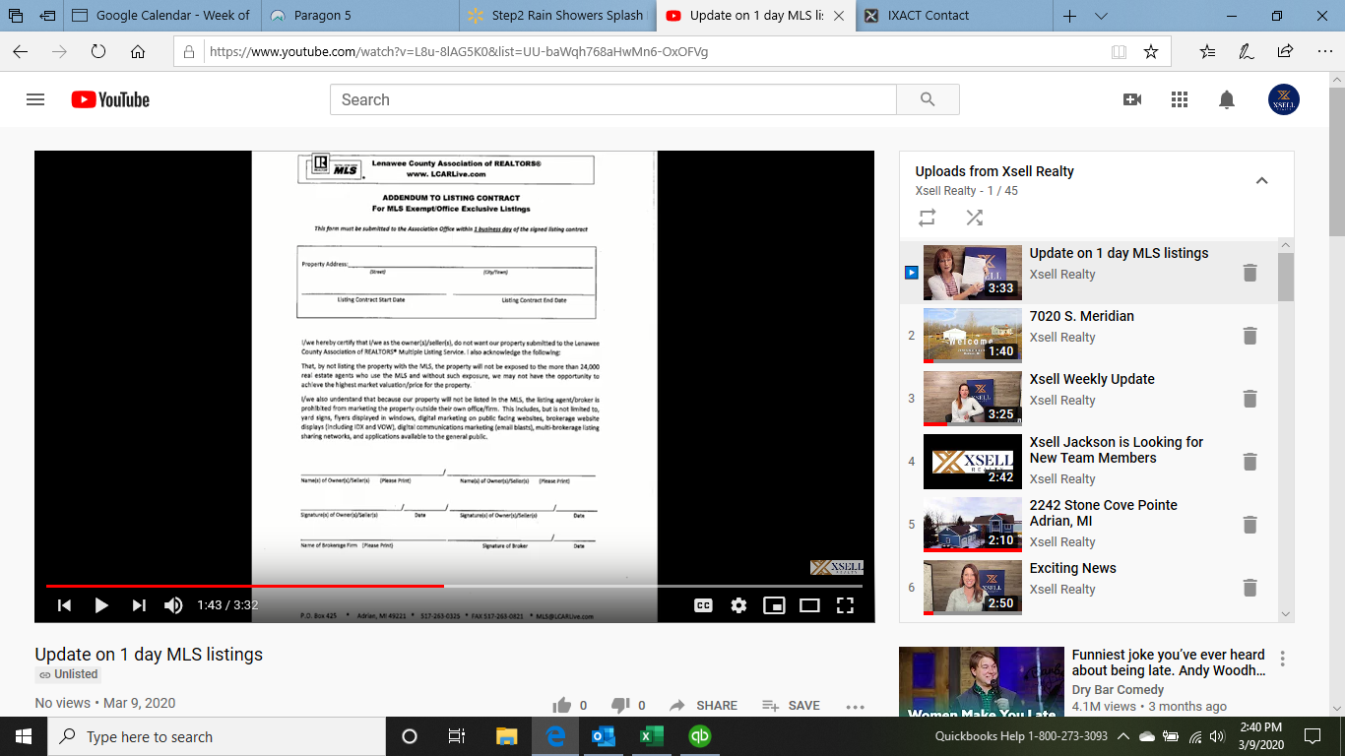Open the YouTube hamburger guide menu
Image resolution: width=1345 pixels, height=756 pixels.
click(x=35, y=99)
